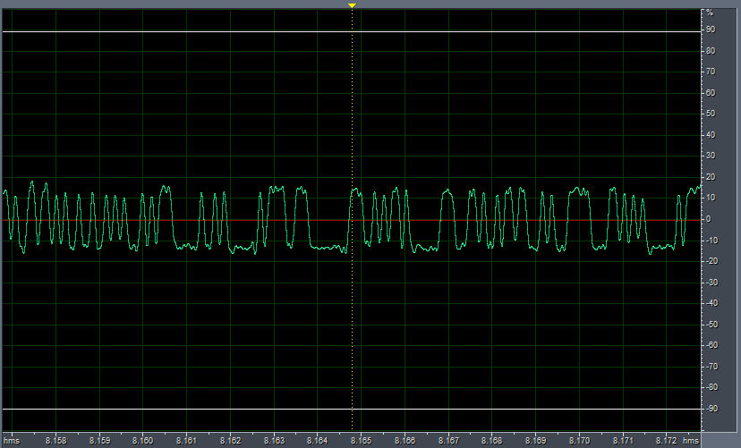
Task: Click the yellow playhead triangle marker at top
Action: point(352,5)
